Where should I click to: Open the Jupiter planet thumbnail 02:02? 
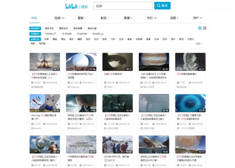click(154, 62)
